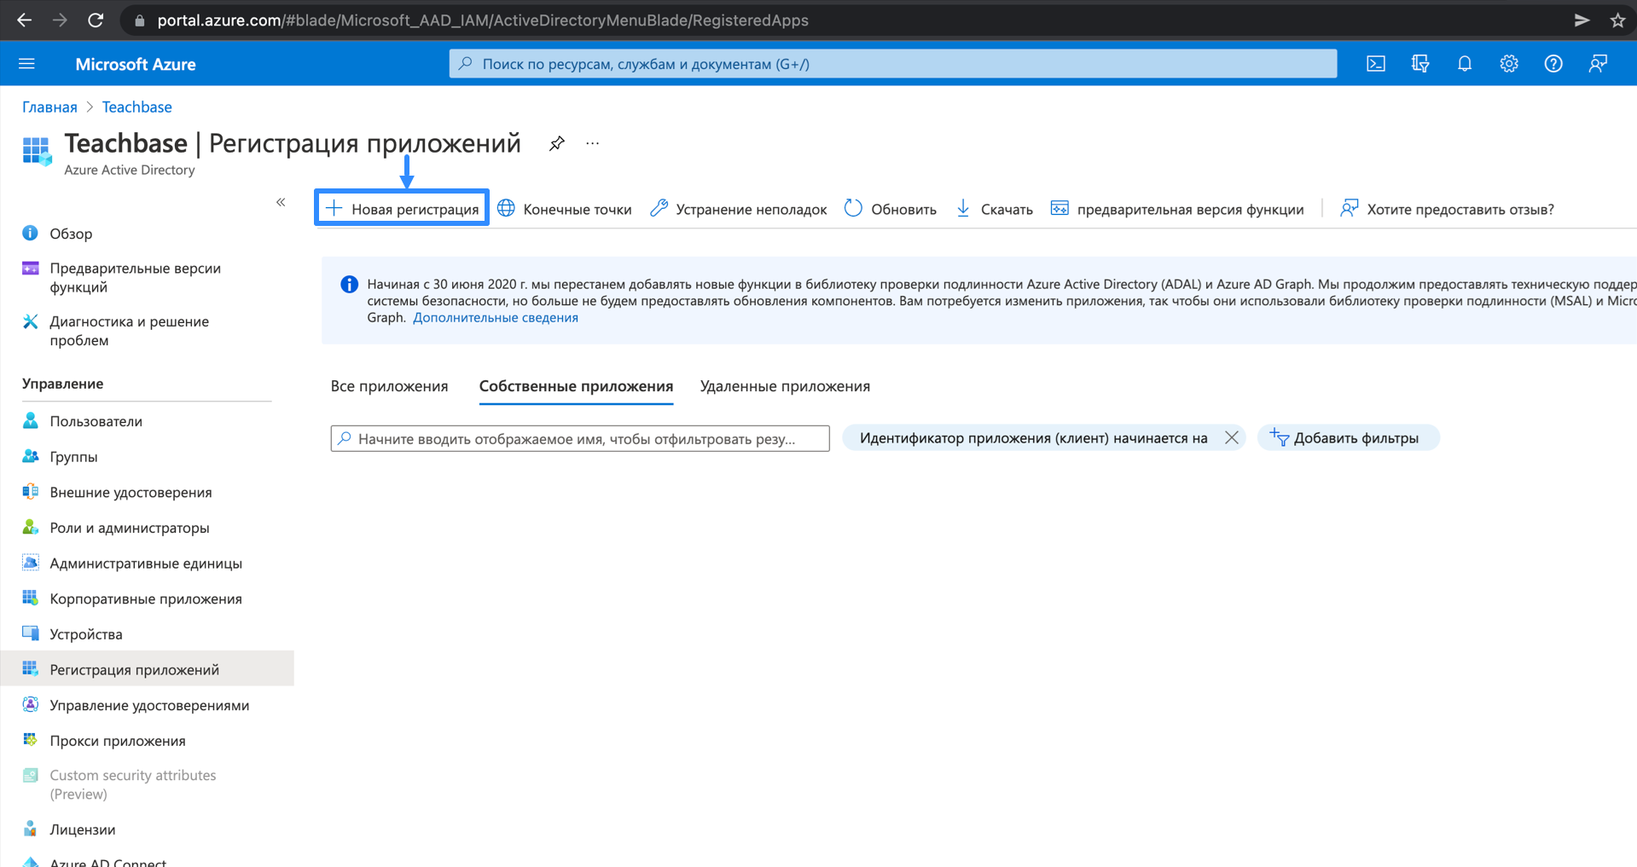Open the Azure portal hamburger menu
Screen dimensions: 1637x867
(x=26, y=64)
